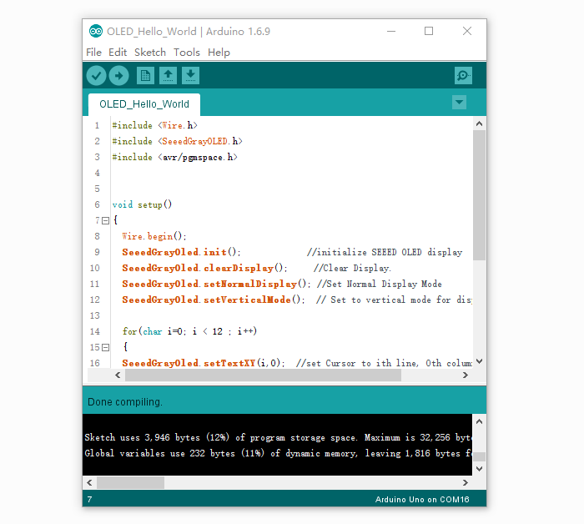584x524 pixels.
Task: Select the OLED_Hello_World tab
Action: pos(144,104)
